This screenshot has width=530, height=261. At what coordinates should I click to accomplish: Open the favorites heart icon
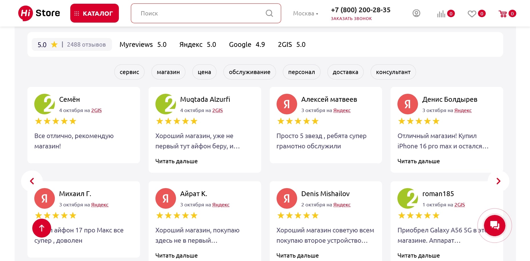coord(472,14)
